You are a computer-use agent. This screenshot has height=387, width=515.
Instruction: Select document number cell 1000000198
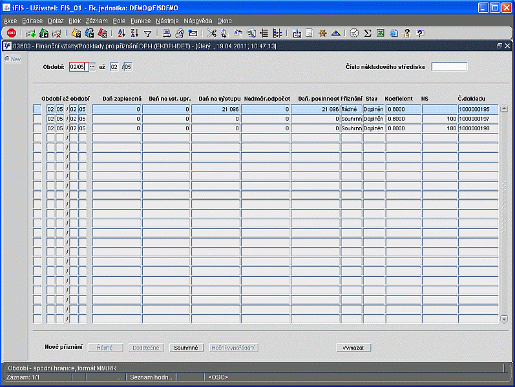(478, 128)
